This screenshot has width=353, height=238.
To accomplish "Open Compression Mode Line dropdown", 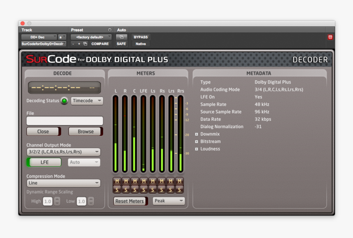I will pos(64,183).
